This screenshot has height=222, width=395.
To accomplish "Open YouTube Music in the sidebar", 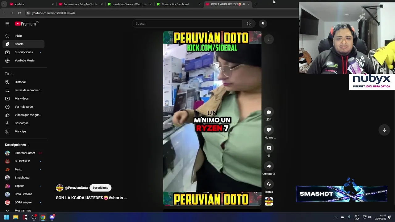I will coord(23,60).
